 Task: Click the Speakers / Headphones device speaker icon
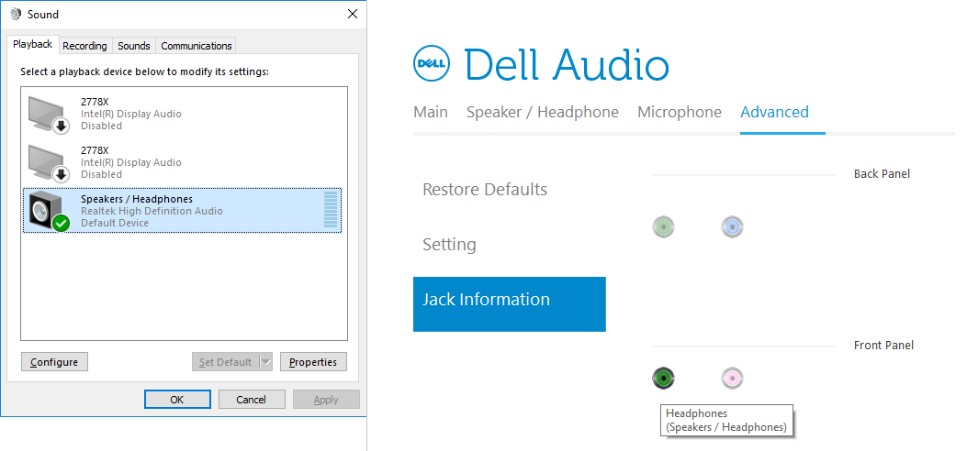(x=48, y=211)
